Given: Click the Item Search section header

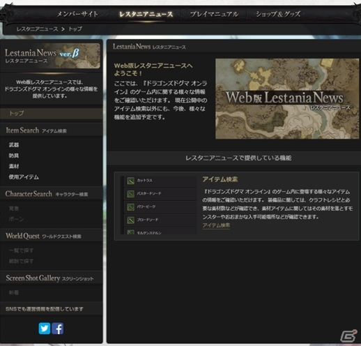Looking at the screenshot, I should point(51,130).
